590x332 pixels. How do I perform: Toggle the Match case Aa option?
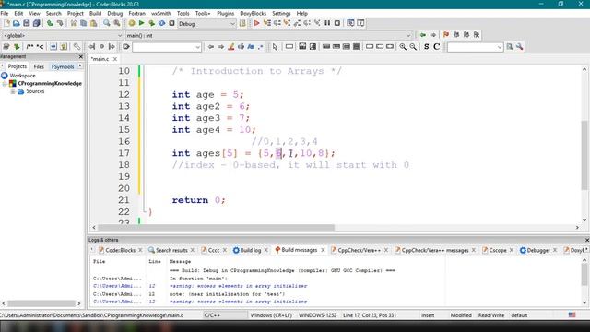(251, 47)
